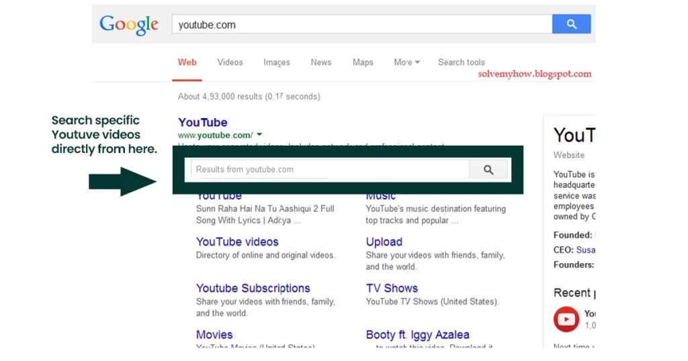Select the Maps tab
The height and width of the screenshot is (361, 688).
363,62
